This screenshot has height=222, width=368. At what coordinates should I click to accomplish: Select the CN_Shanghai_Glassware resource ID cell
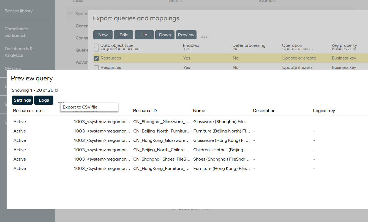162,122
